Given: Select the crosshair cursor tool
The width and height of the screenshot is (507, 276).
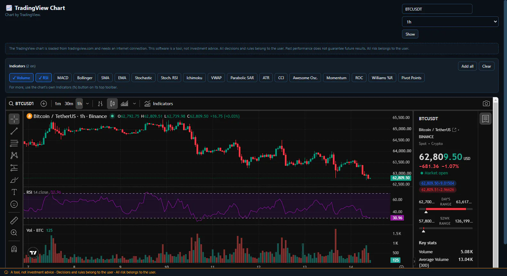Looking at the screenshot, I should click(14, 119).
